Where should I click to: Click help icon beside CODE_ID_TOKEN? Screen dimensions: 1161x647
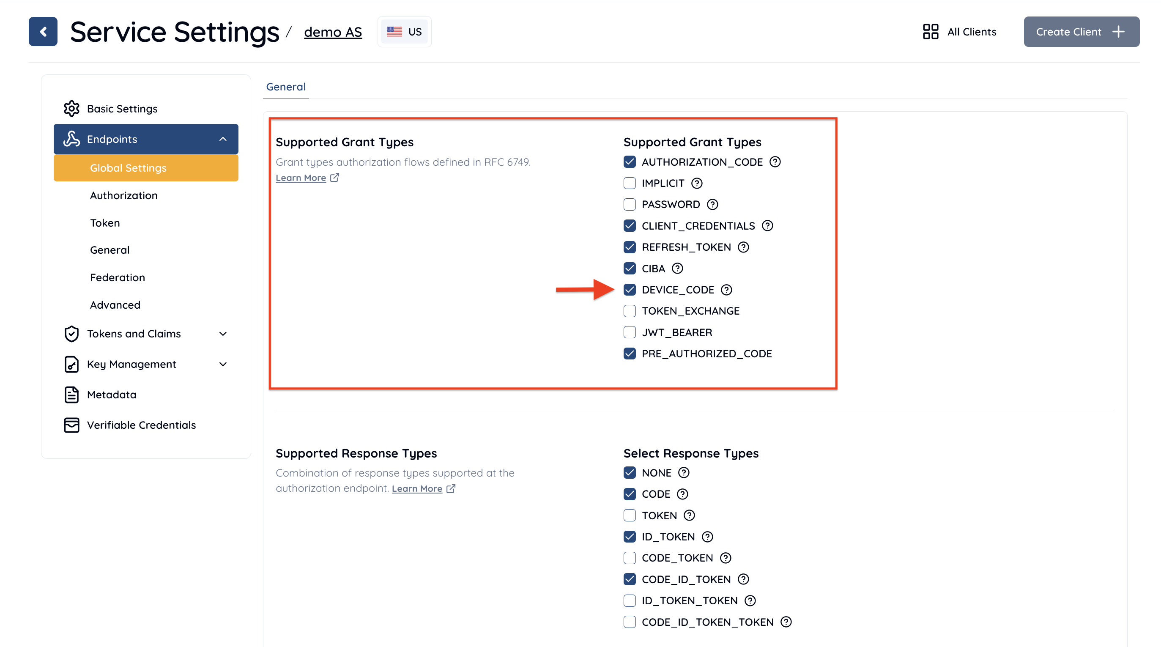[743, 579]
